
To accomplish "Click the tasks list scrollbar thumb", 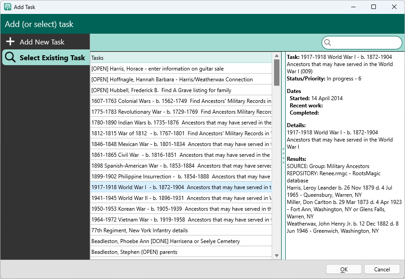I will [x=277, y=72].
